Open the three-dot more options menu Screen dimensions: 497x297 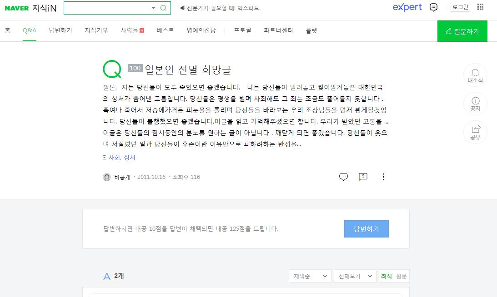pyautogui.click(x=383, y=177)
